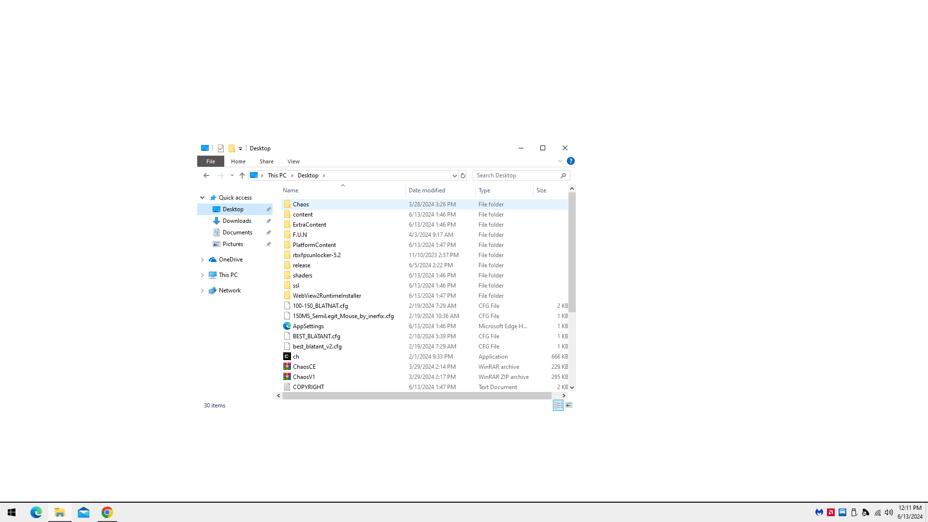Click New Folder icon in title bar

[232, 148]
